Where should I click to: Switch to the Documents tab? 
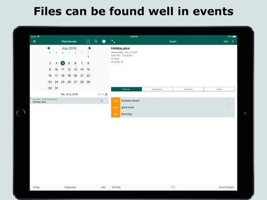click(157, 89)
